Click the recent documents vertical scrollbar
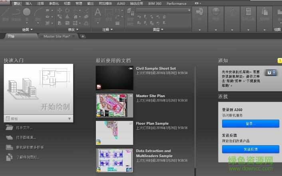Viewport: 282px width, 176px height. coord(195,116)
